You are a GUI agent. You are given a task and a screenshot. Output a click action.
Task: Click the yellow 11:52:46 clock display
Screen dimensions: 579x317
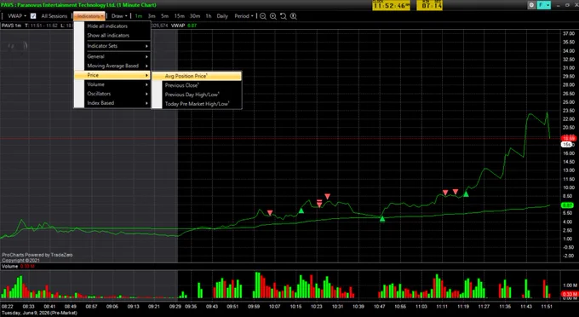391,5
